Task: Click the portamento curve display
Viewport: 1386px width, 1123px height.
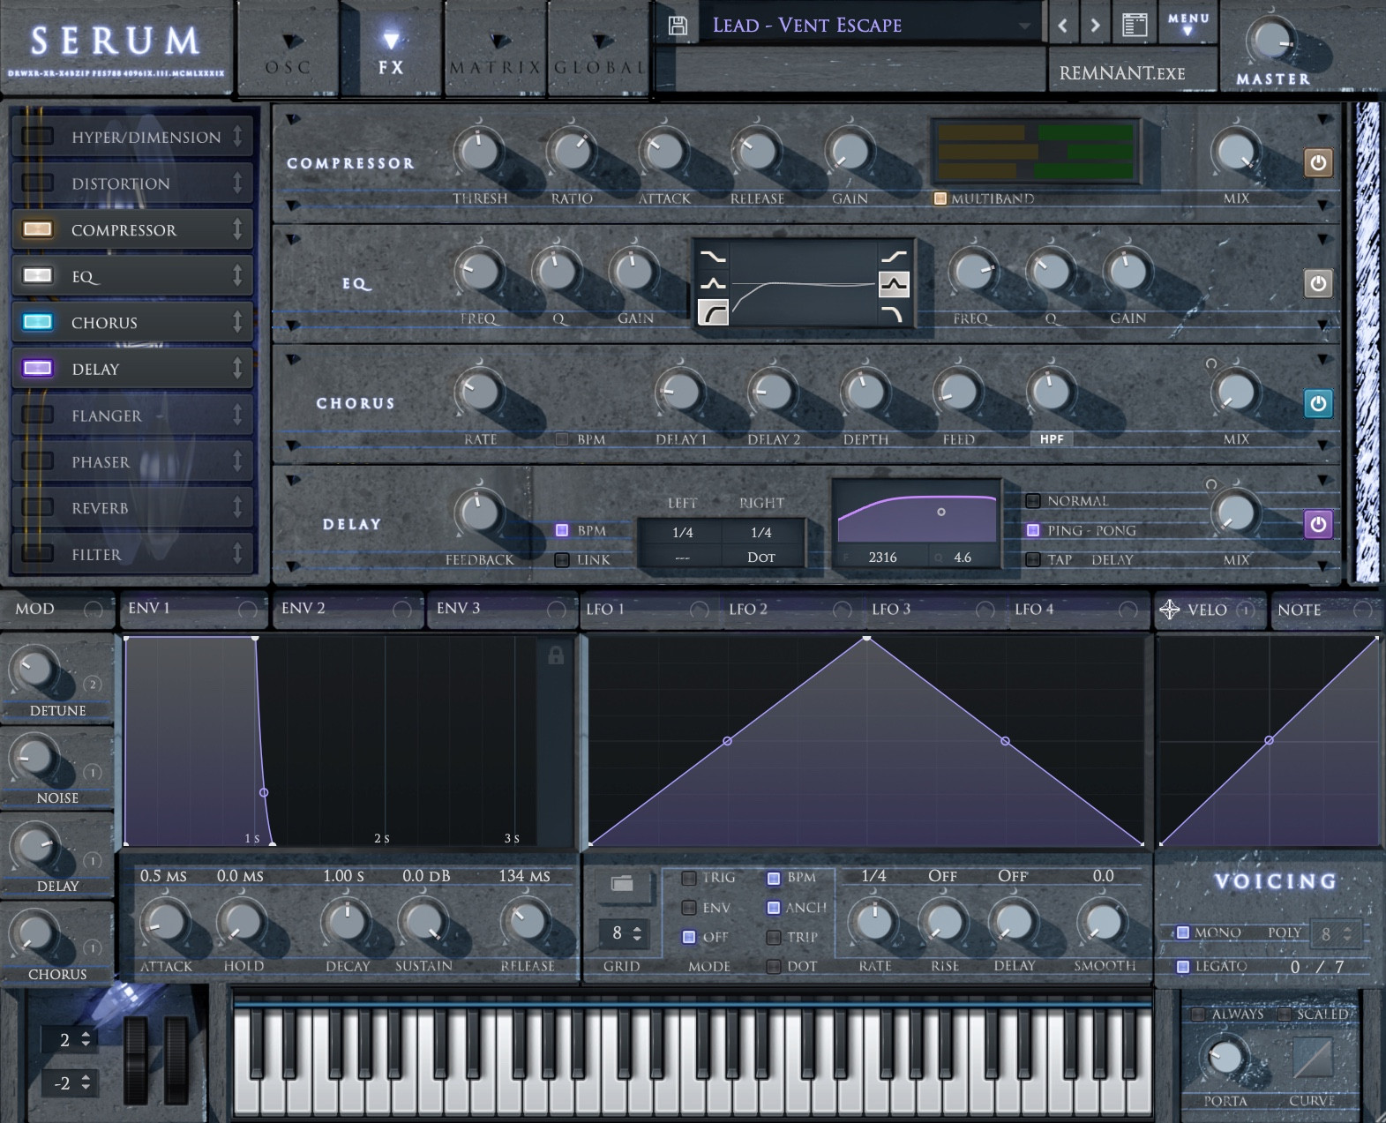Action: pos(1312,1056)
